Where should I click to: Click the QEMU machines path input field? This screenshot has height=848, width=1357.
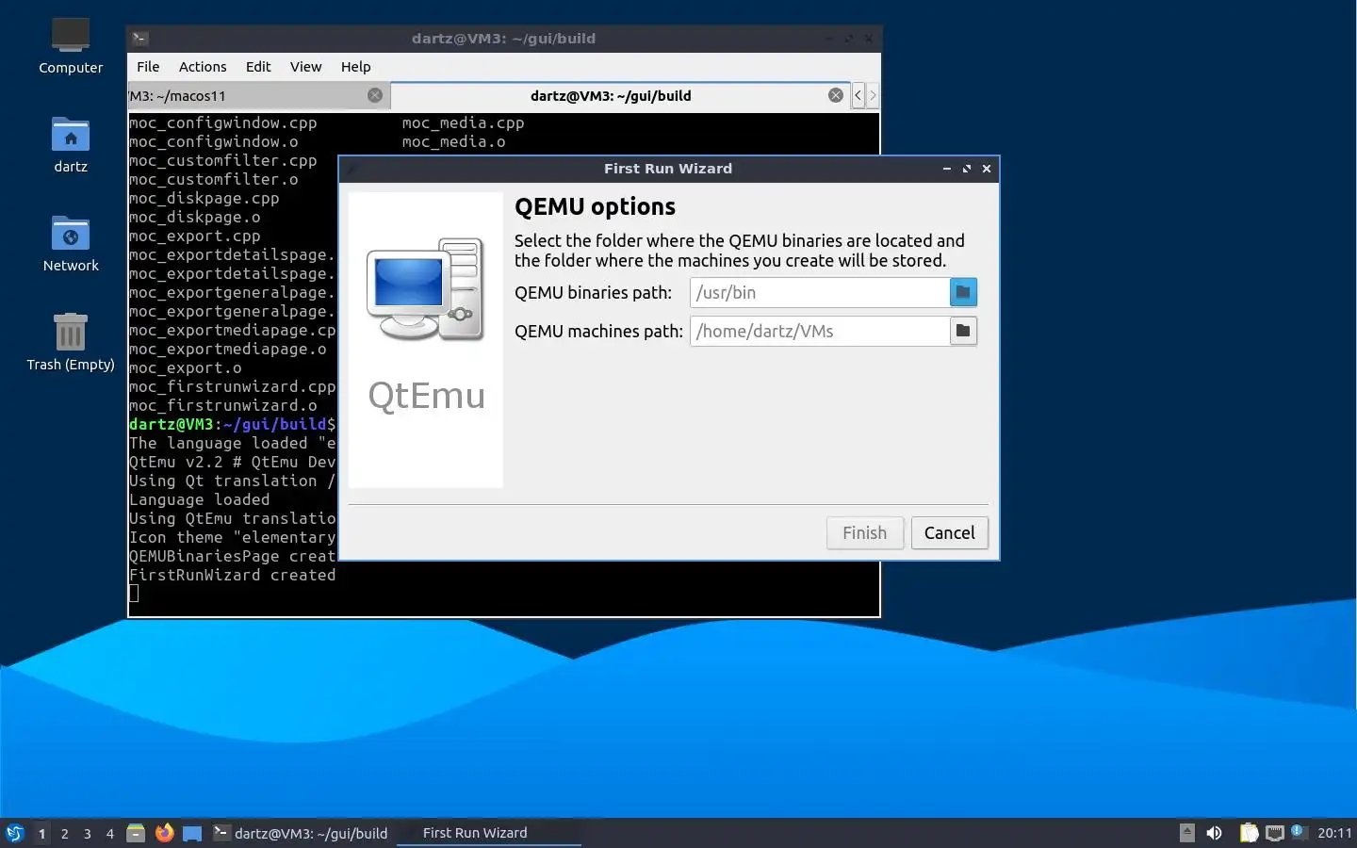[x=819, y=331]
